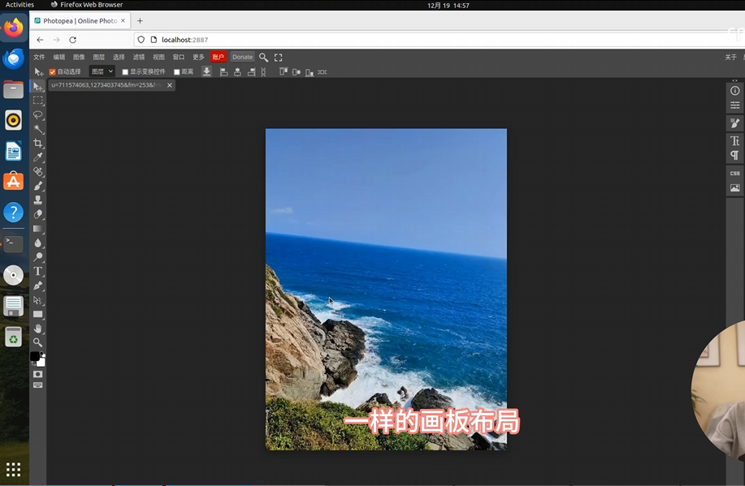Click the 关于 link at top right

coord(730,58)
